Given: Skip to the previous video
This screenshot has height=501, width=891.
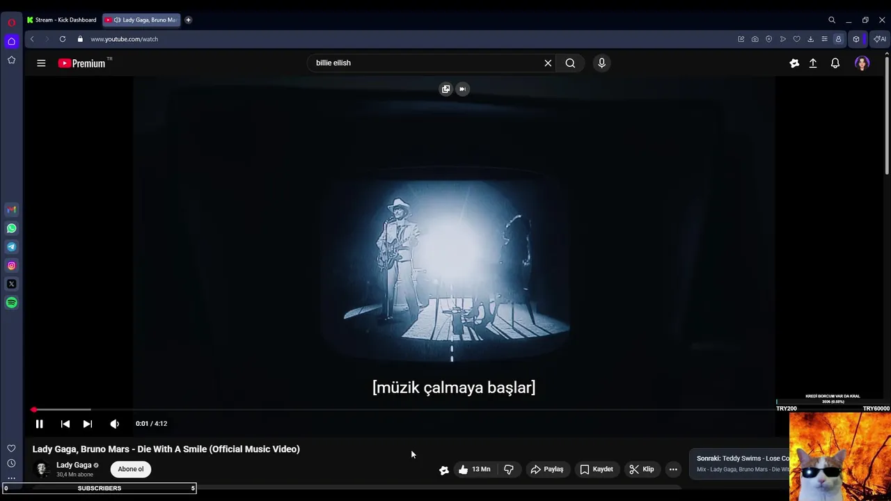Looking at the screenshot, I should [x=65, y=424].
